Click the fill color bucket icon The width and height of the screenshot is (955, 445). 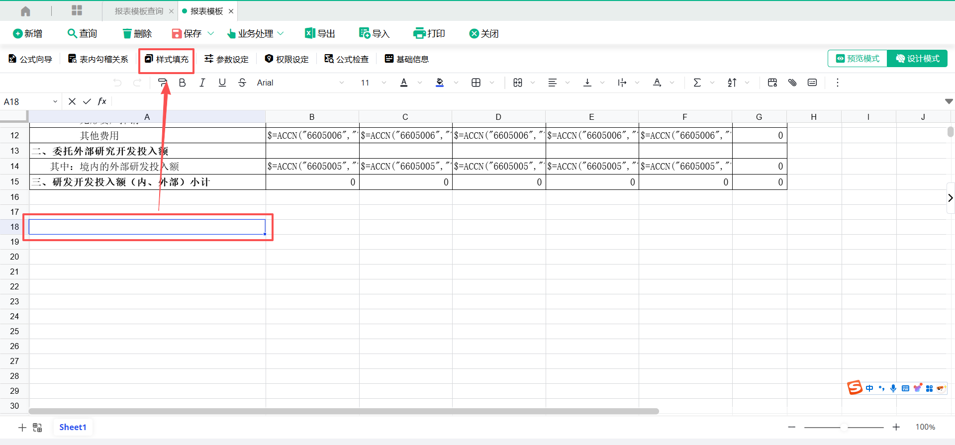coord(440,83)
